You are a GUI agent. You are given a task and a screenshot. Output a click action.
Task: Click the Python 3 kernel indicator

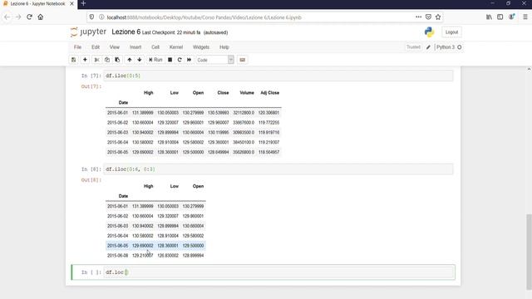449,47
